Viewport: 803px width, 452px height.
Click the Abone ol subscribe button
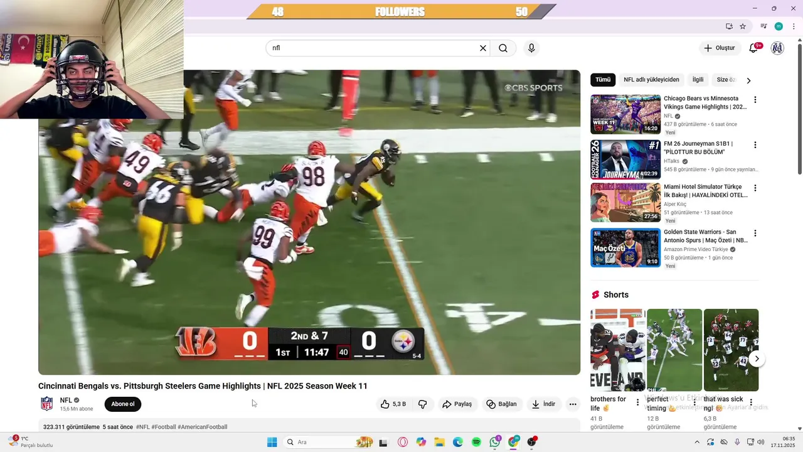tap(123, 404)
